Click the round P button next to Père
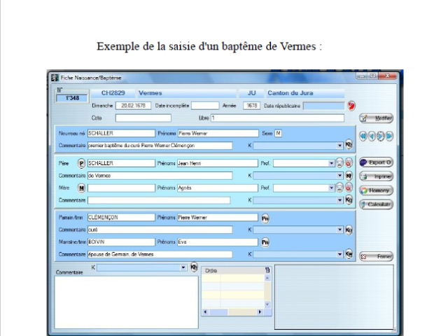The height and width of the screenshot is (336, 448). click(x=81, y=163)
